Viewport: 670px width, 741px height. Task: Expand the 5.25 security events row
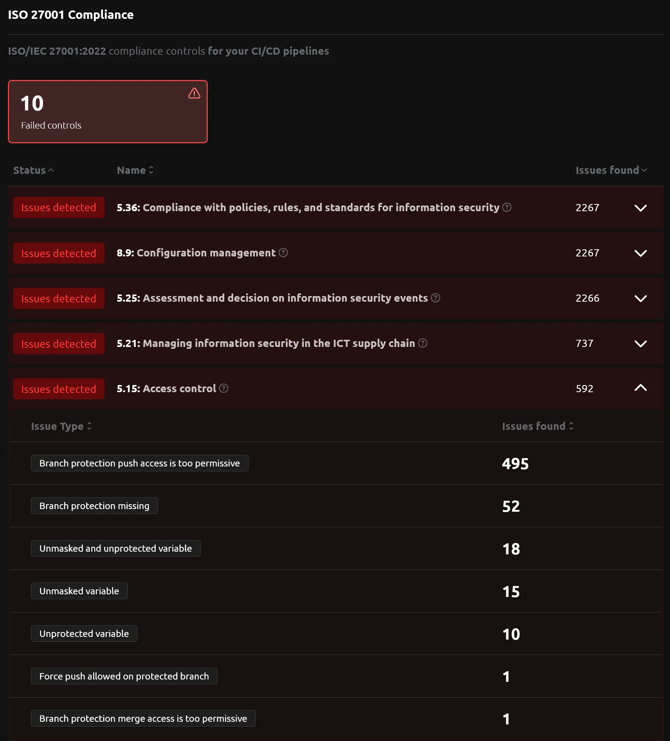[640, 298]
